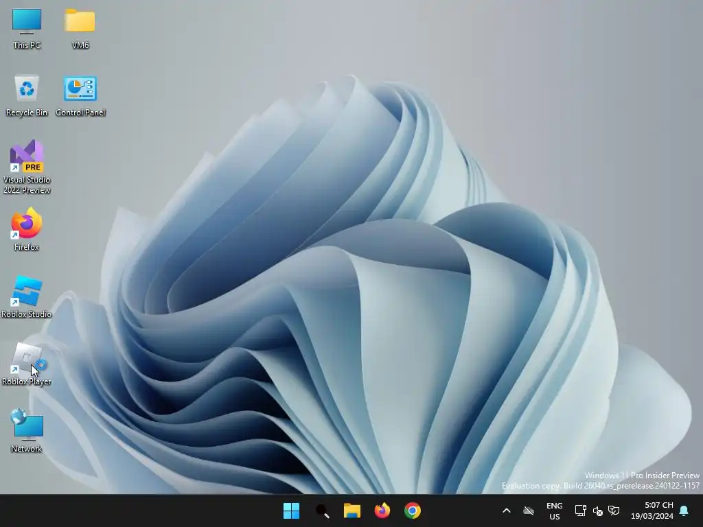The image size is (703, 527).
Task: Open clock and date 5:07 CH
Action: click(652, 511)
